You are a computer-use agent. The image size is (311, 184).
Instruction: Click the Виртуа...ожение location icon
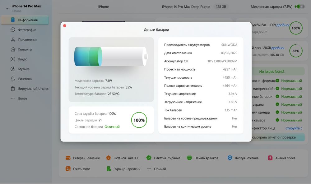(230, 158)
